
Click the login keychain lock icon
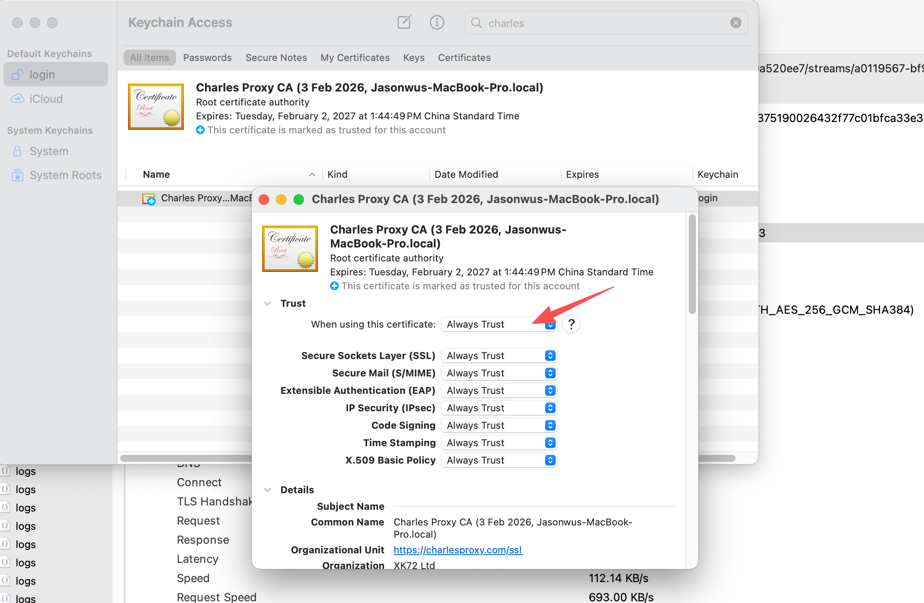(17, 75)
